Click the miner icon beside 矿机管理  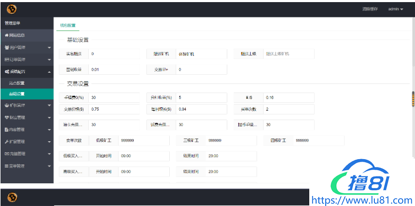[7, 105]
